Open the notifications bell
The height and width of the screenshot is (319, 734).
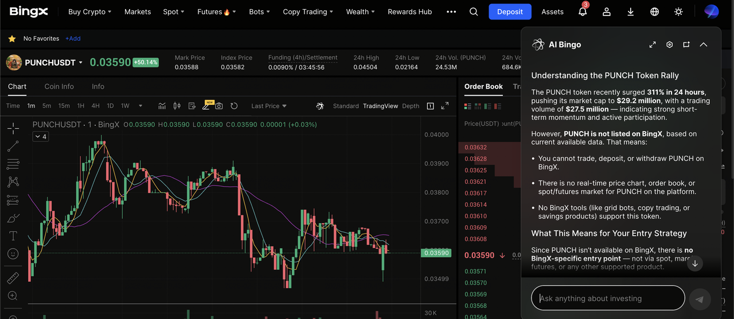(x=583, y=12)
